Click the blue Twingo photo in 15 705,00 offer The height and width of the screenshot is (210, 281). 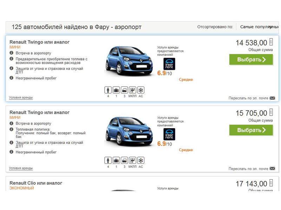(129, 132)
